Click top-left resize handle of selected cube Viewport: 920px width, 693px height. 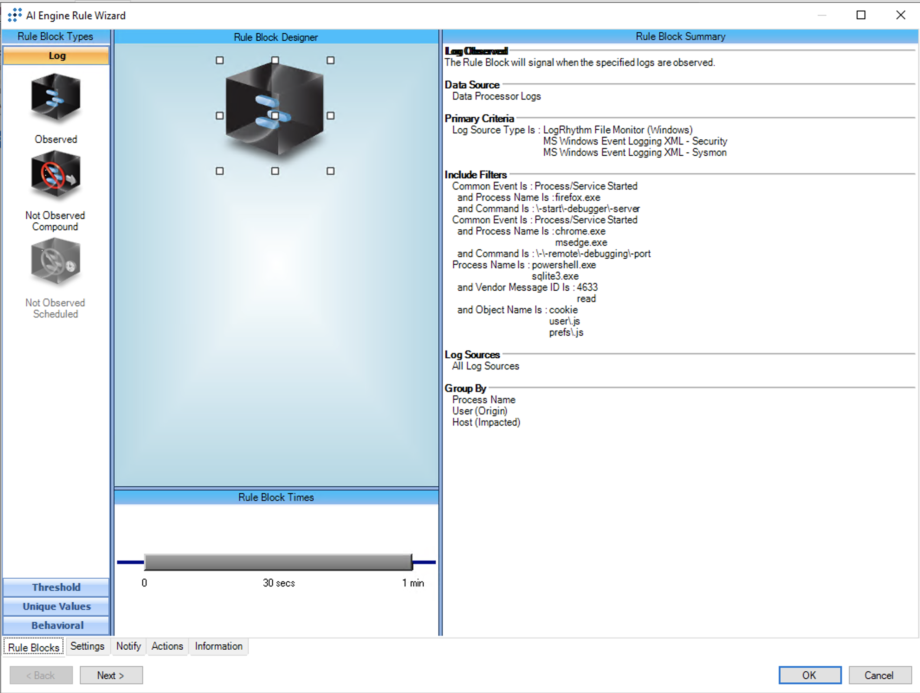tap(220, 61)
